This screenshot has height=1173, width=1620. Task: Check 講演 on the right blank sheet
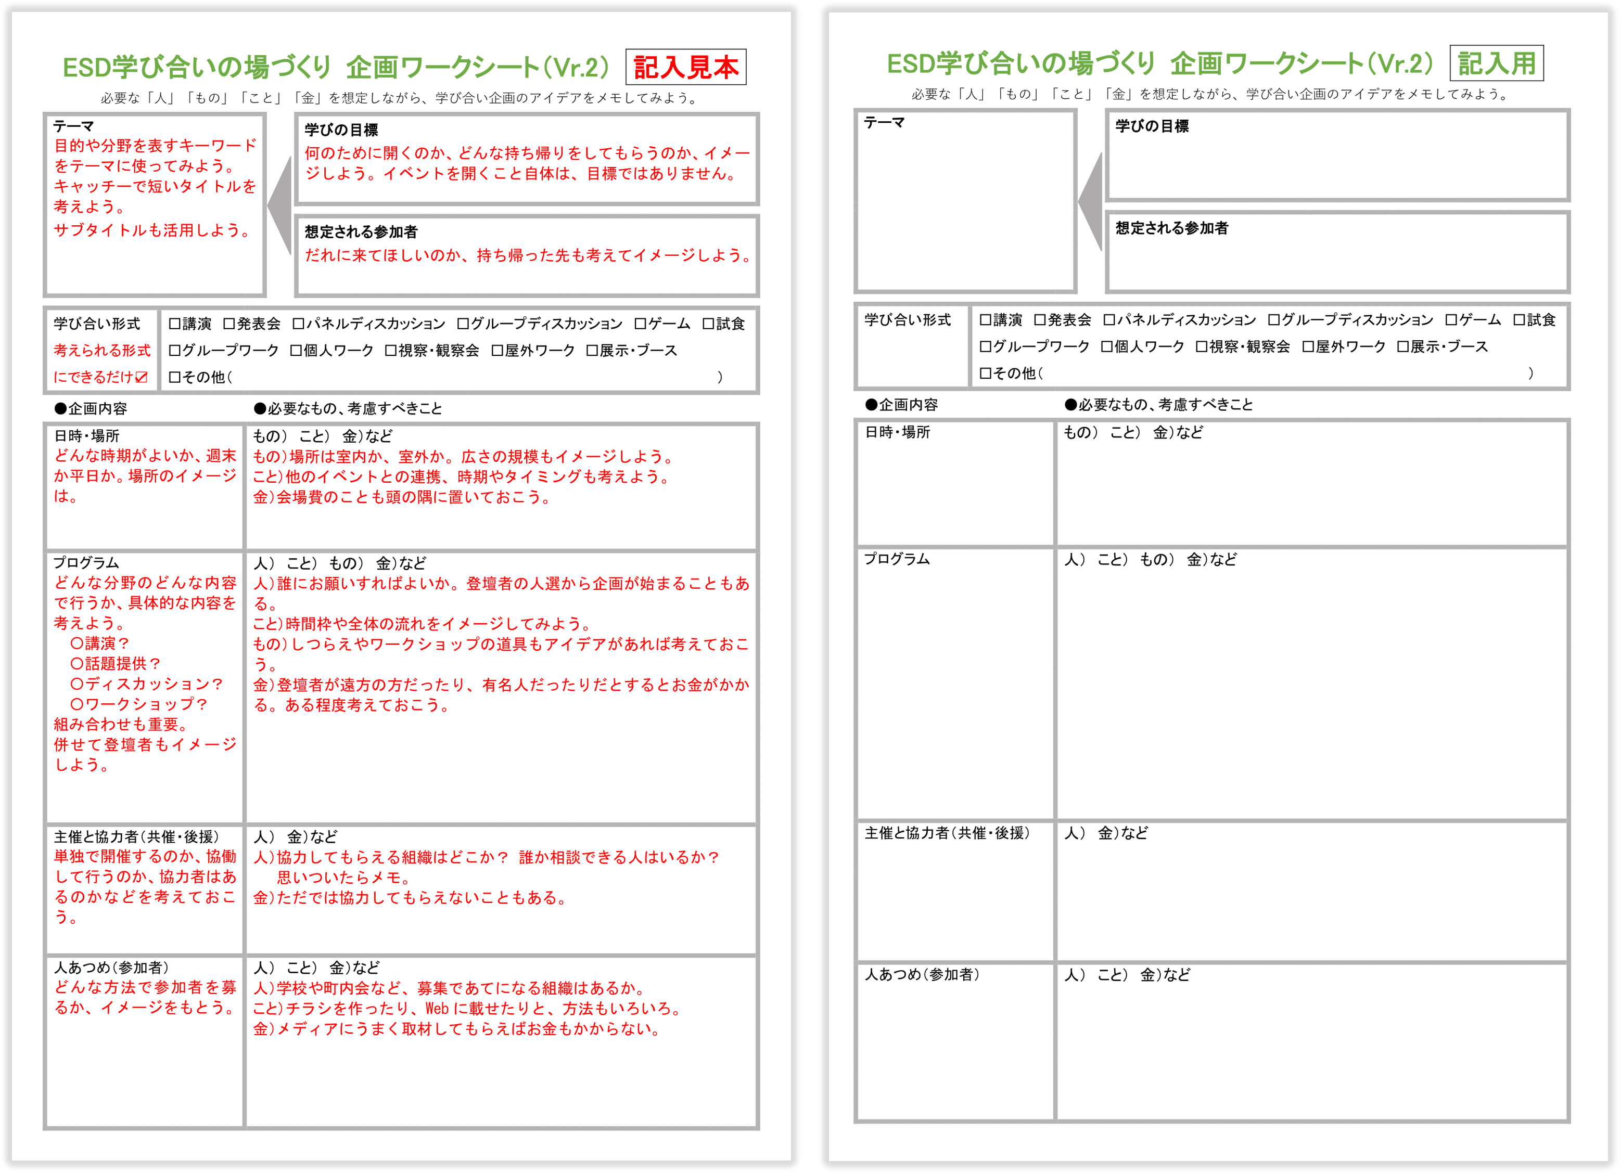point(985,320)
